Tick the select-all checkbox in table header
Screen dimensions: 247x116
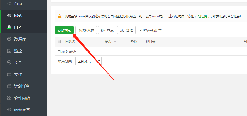point(59,42)
